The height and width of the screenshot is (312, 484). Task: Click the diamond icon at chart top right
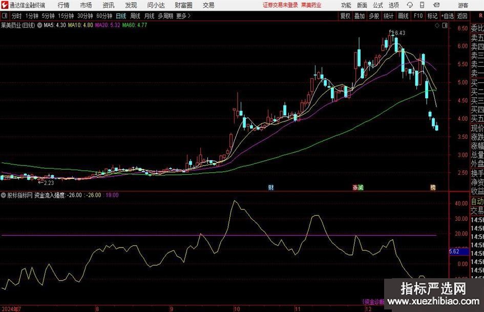[437, 26]
